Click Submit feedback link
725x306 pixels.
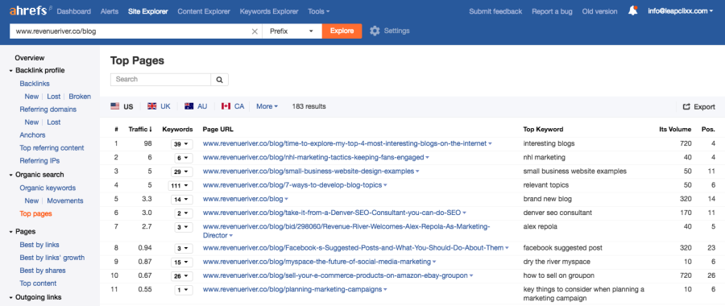click(495, 11)
